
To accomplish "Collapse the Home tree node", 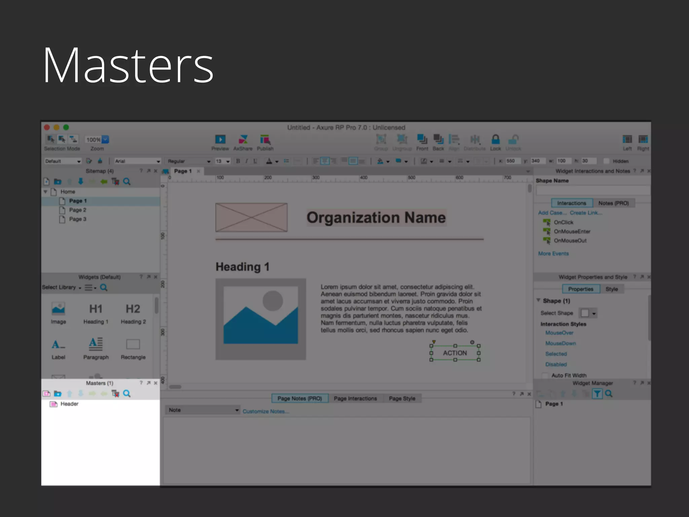I will (x=45, y=192).
